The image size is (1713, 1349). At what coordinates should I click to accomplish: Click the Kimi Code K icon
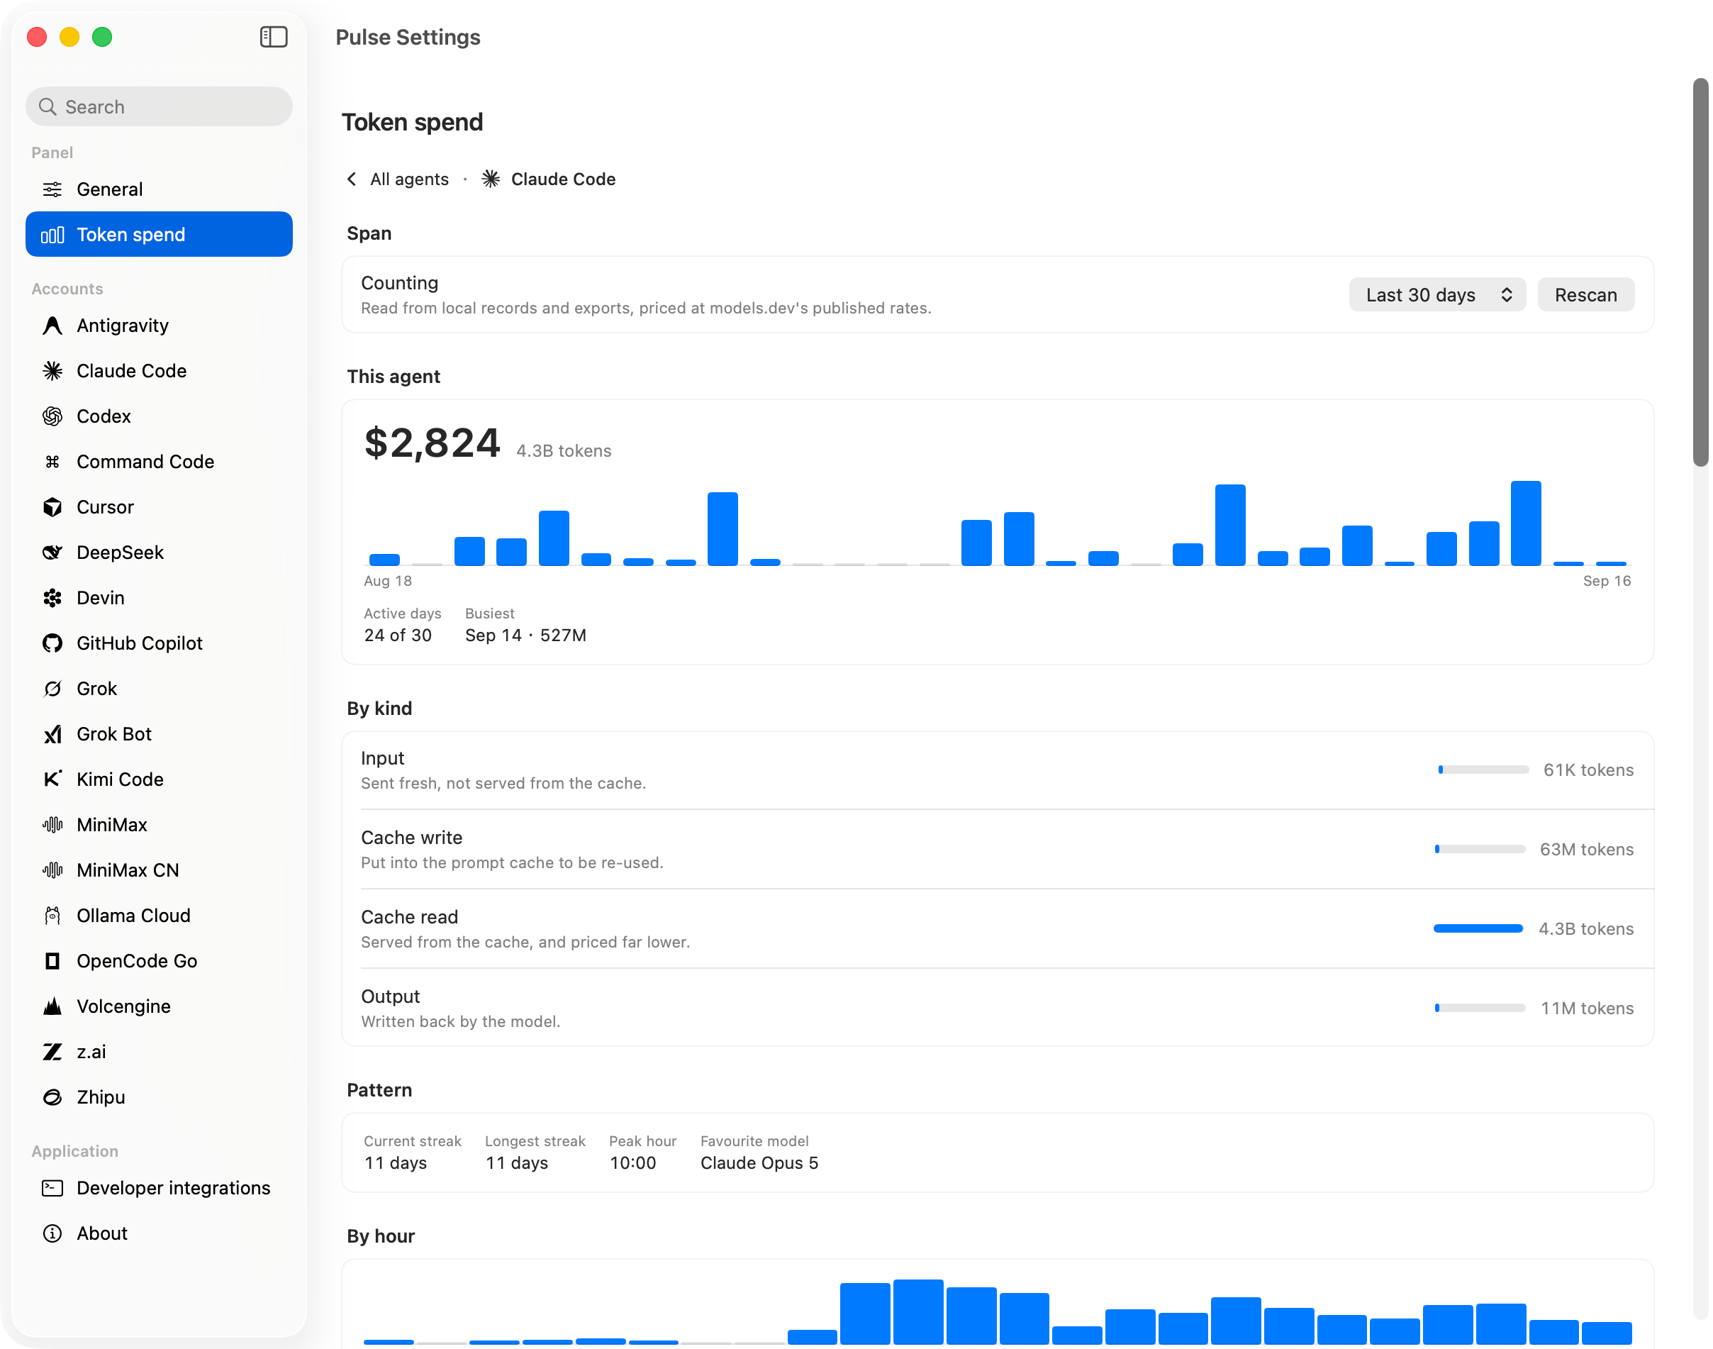point(52,779)
